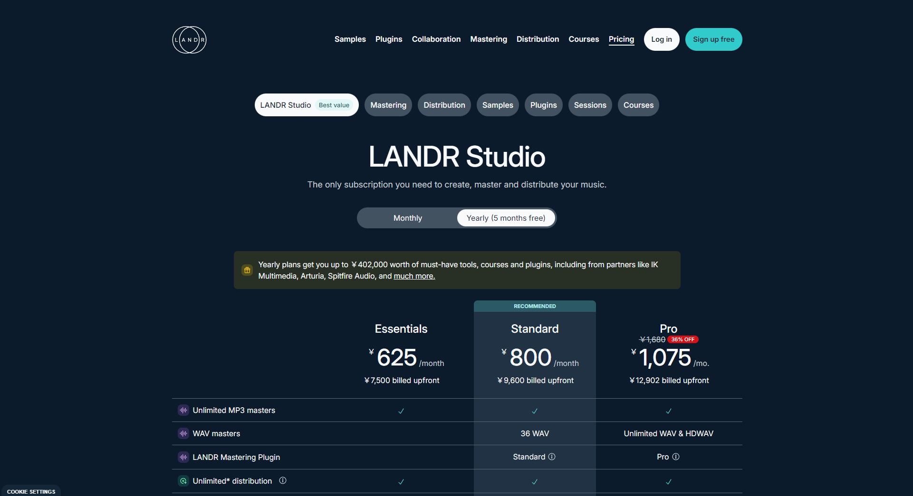Screen dimensions: 913x496
Task: Click the waveform icon beside Unlimited MP3 masters
Action: point(183,410)
